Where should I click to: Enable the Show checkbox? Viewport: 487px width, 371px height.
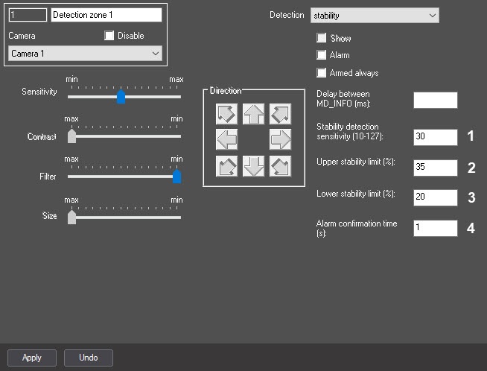coord(322,38)
